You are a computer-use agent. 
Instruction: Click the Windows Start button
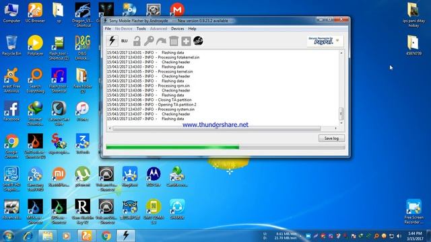8,236
